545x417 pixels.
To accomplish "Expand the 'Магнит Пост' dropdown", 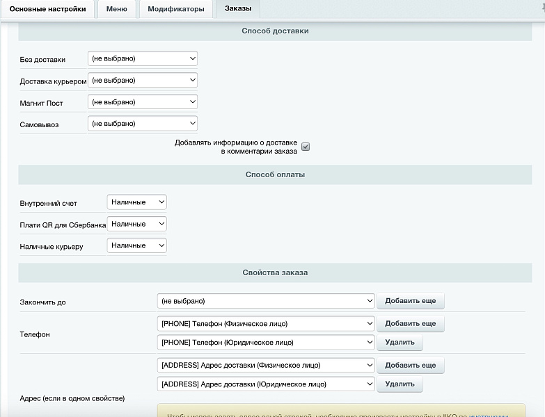I will tap(143, 102).
